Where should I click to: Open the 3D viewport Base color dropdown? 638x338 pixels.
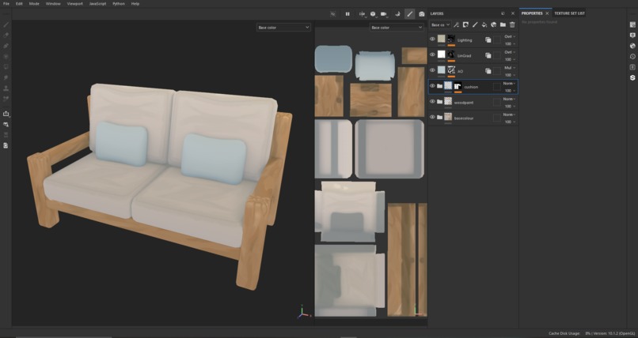[x=283, y=28]
